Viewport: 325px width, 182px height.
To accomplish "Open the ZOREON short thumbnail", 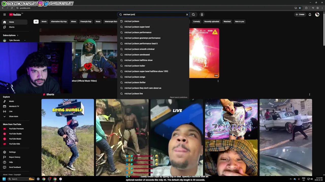I will [231, 137].
